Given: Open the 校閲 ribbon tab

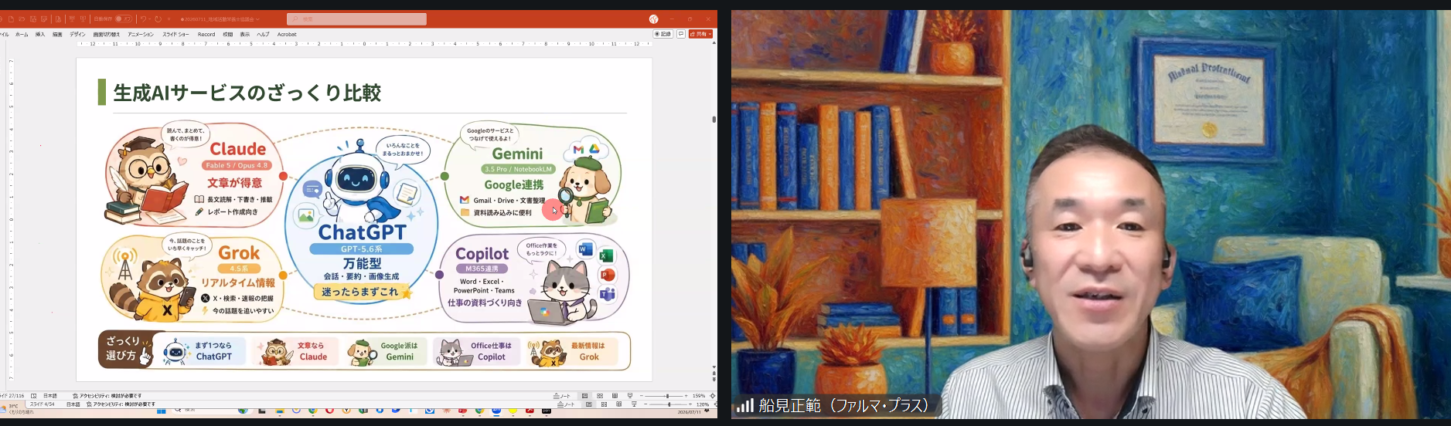Looking at the screenshot, I should coord(228,35).
